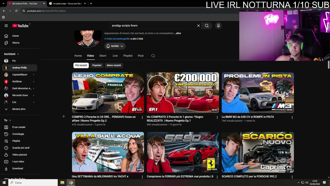The width and height of the screenshot is (330, 186).
Task: Show hidden system tray icons
Action: tap(299, 183)
